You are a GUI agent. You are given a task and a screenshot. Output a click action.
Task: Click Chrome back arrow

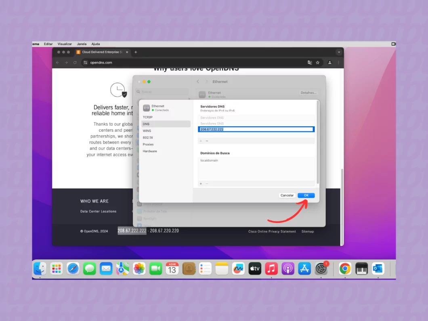pyautogui.click(x=58, y=63)
